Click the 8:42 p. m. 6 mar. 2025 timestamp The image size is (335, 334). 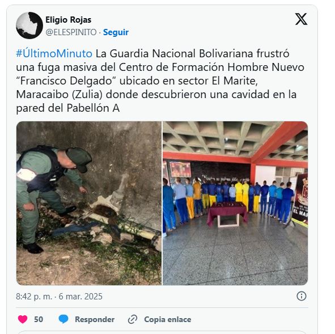59,297
